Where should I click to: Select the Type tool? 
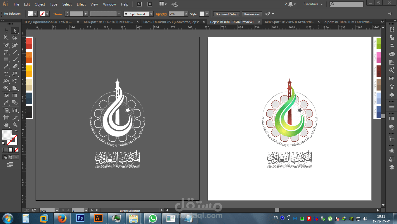[x=6, y=52]
